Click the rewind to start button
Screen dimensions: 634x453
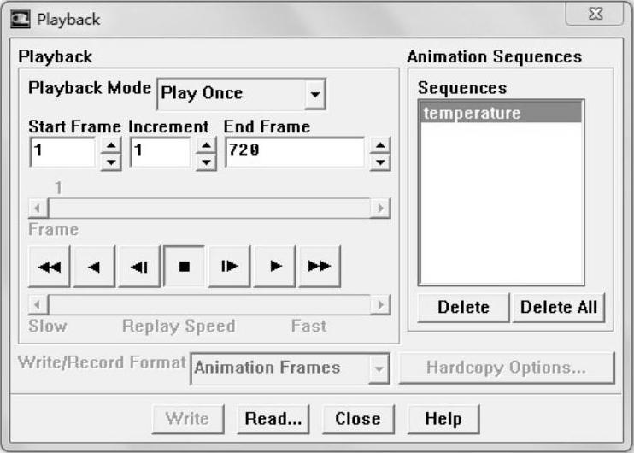pyautogui.click(x=50, y=266)
